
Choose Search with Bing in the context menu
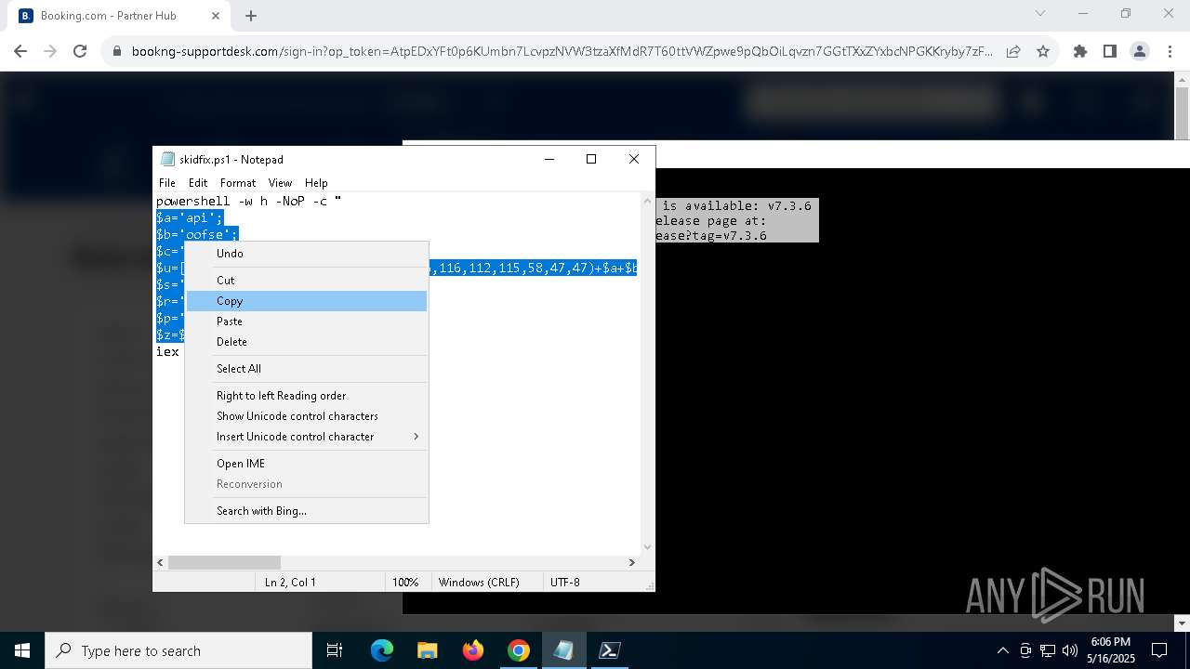(x=307, y=511)
